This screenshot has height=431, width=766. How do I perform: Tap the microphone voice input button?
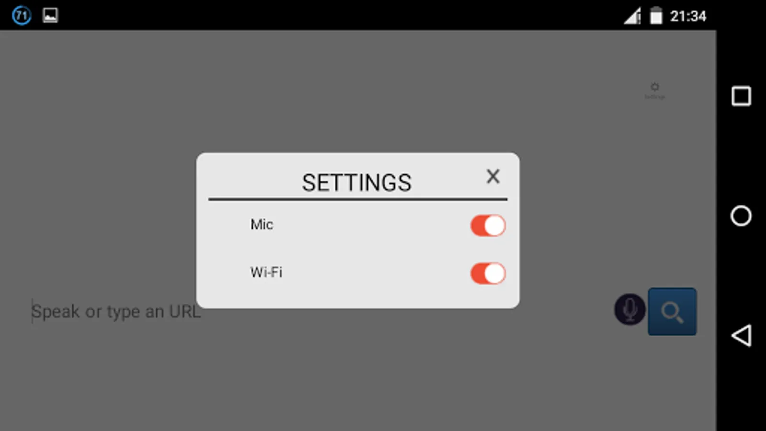(x=630, y=310)
